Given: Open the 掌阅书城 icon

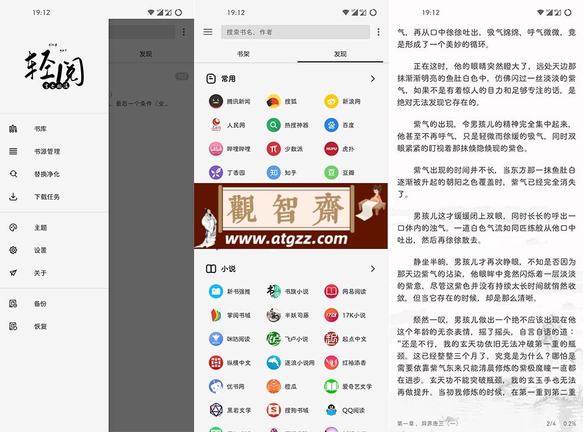Looking at the screenshot, I should coord(216,315).
